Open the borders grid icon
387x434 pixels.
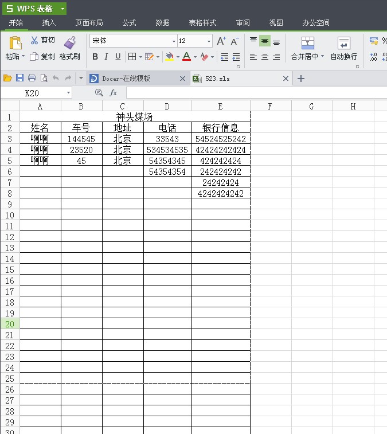132,57
